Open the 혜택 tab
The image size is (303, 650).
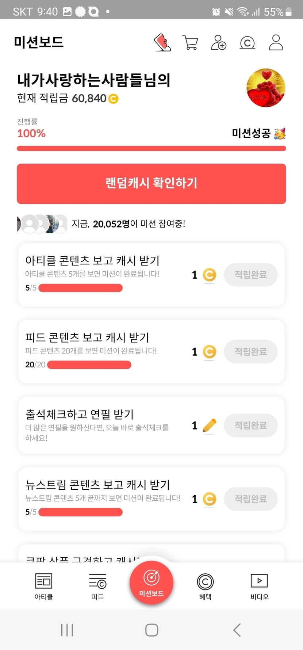[x=205, y=586]
